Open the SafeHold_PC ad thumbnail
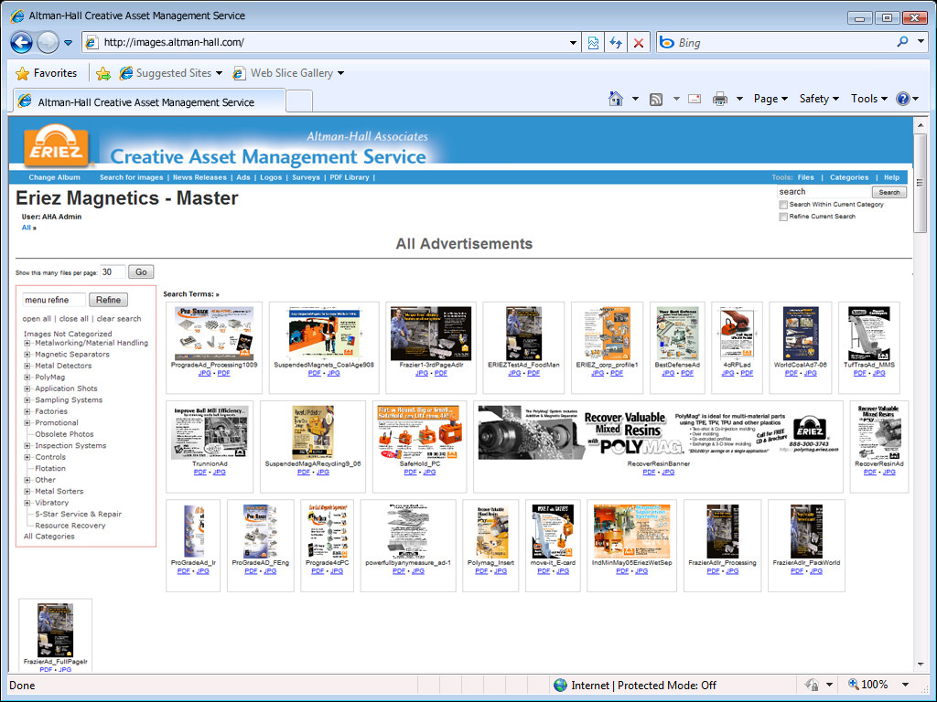This screenshot has width=937, height=702. pyautogui.click(x=419, y=432)
